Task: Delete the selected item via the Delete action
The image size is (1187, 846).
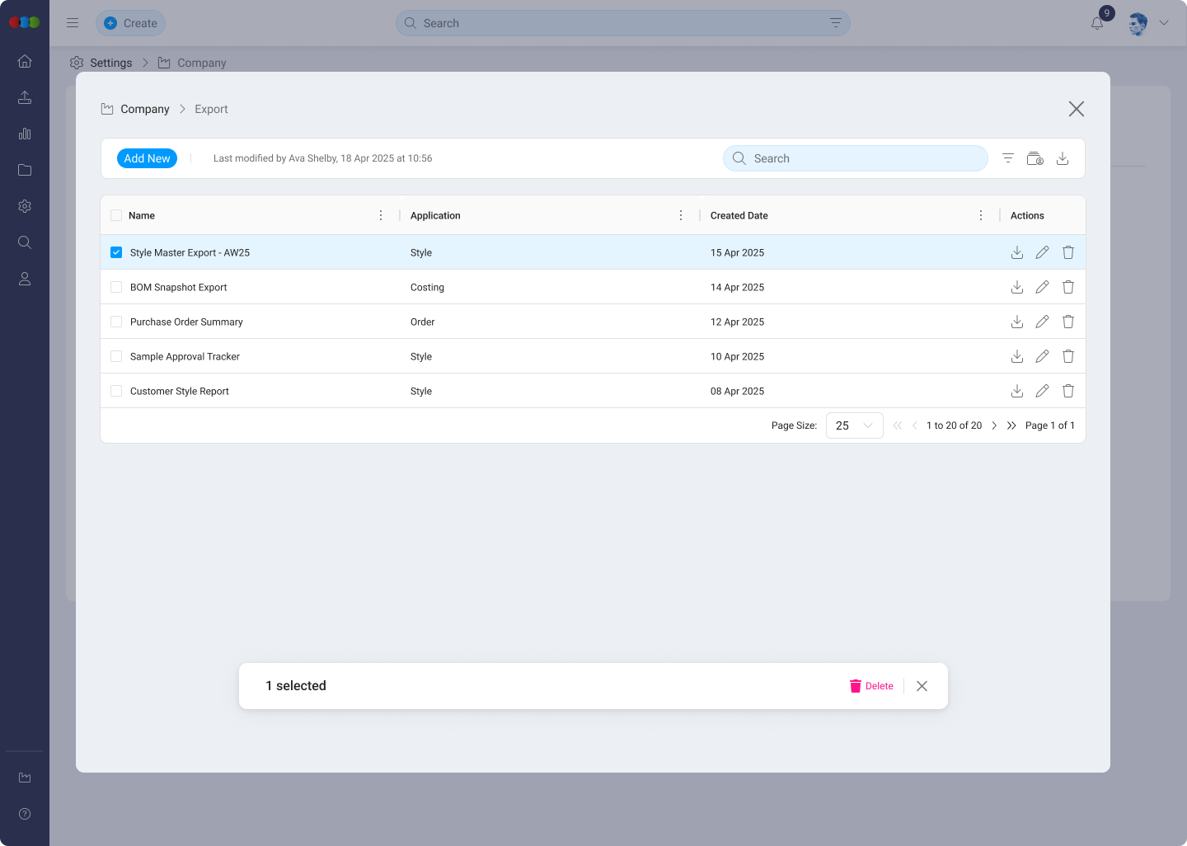Action: tap(871, 685)
